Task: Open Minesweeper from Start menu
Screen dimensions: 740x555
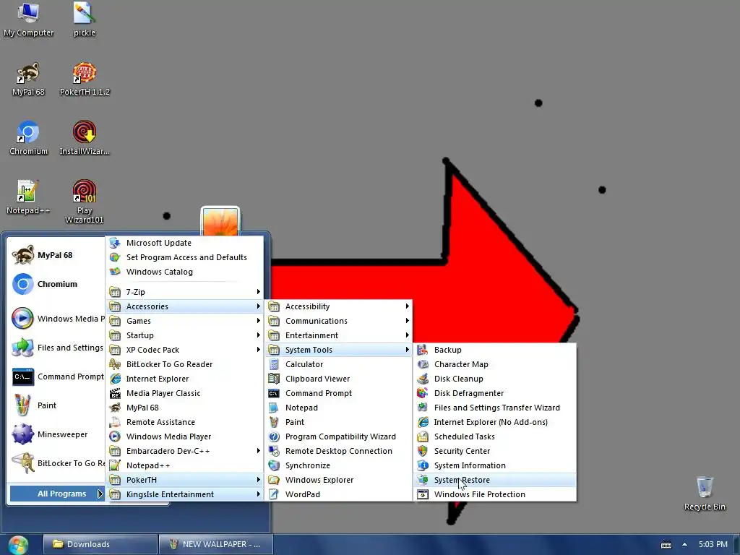Action: 56,434
